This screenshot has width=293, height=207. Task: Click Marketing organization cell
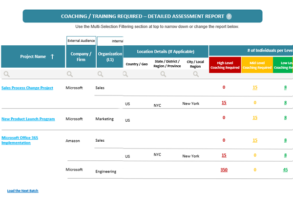pyautogui.click(x=105, y=119)
